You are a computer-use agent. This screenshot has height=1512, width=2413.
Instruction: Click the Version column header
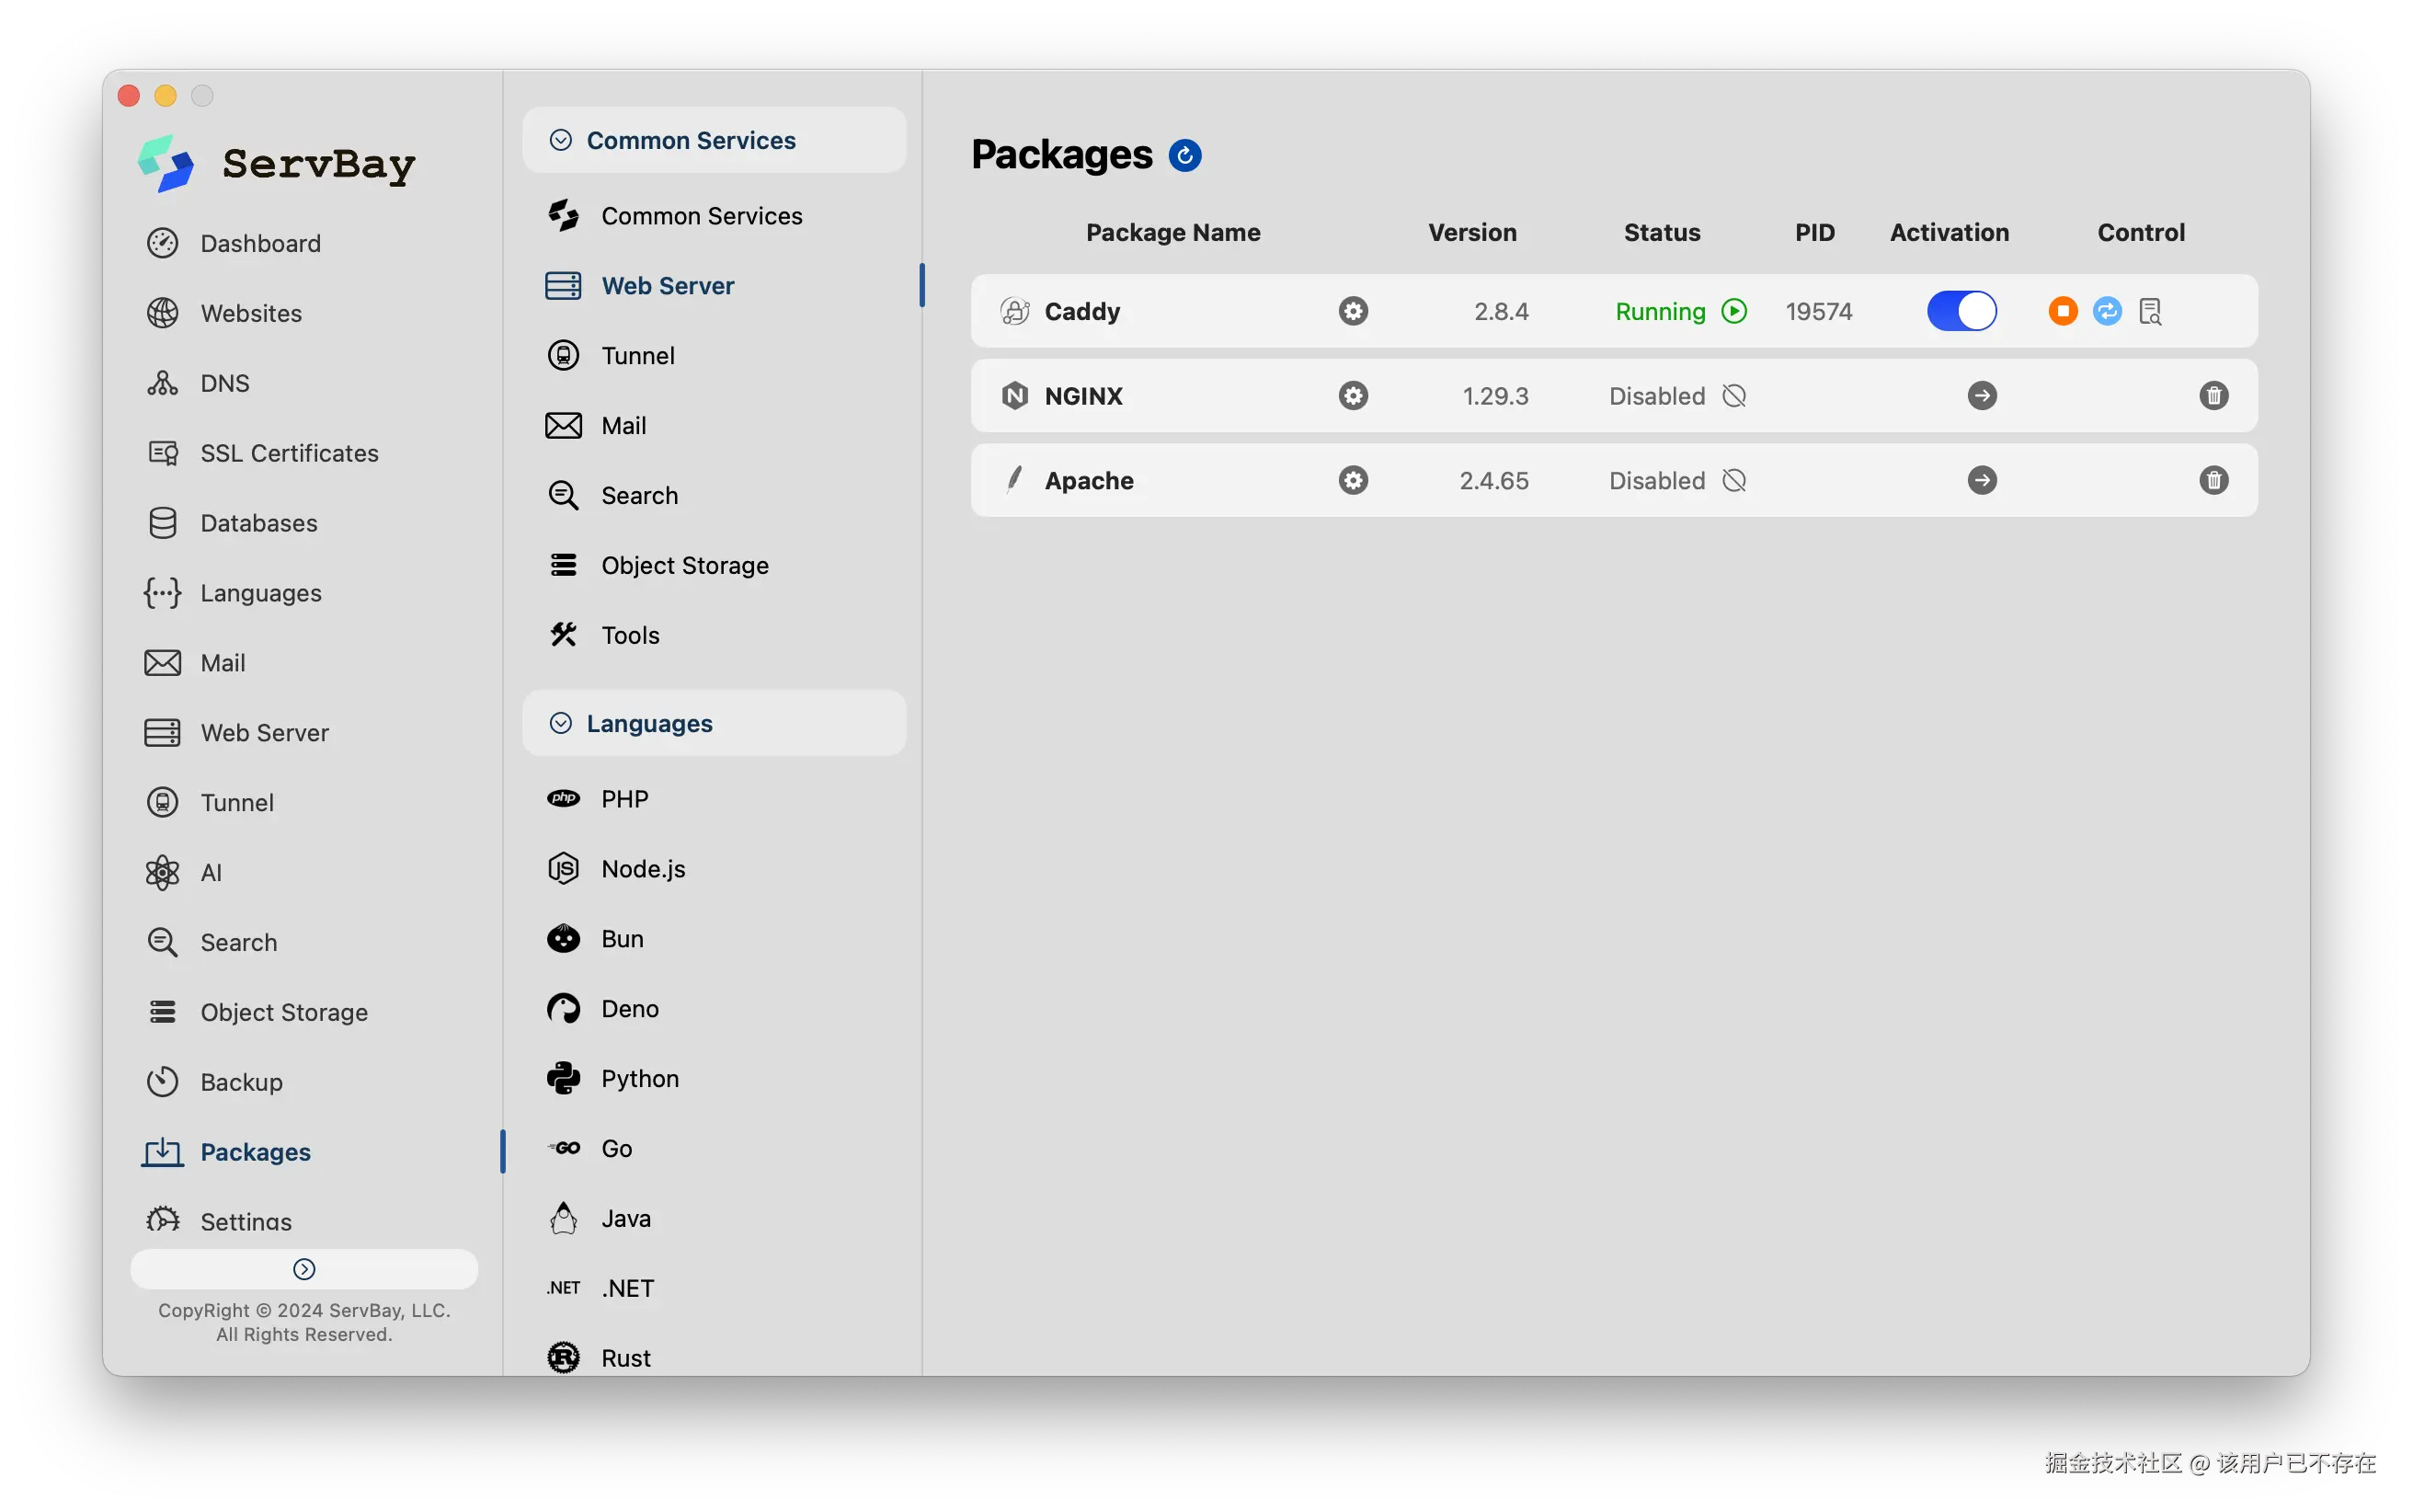[x=1471, y=232]
